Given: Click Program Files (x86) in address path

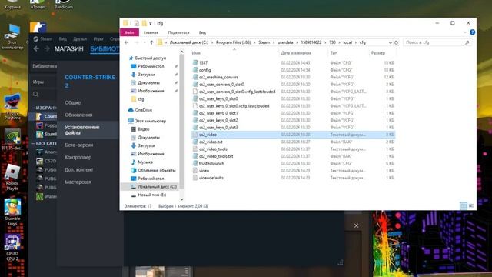Looking at the screenshot, I should 233,42.
